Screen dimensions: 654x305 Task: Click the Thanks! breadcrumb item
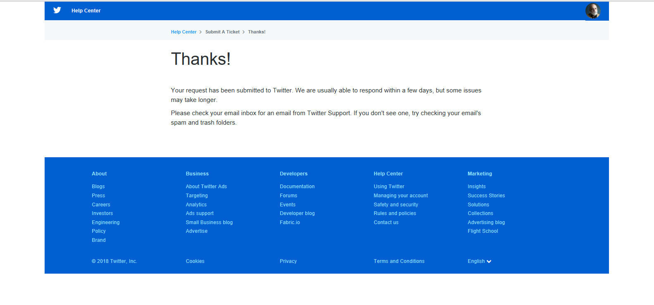257,32
